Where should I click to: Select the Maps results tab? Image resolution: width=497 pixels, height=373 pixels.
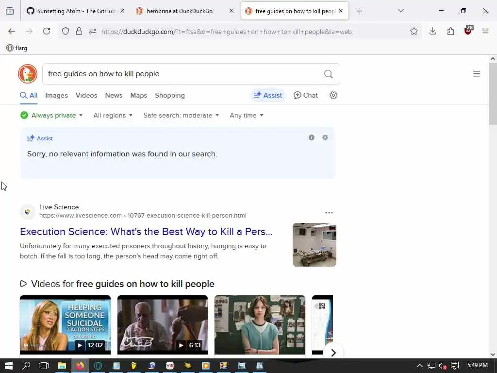pyautogui.click(x=138, y=96)
